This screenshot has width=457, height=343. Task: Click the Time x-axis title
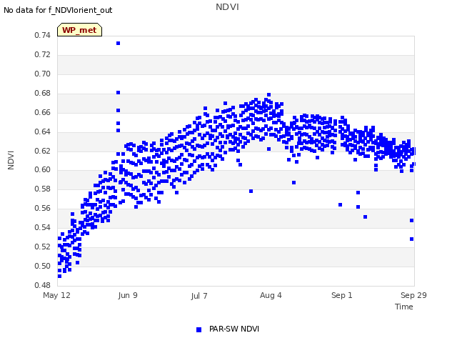click(x=404, y=307)
